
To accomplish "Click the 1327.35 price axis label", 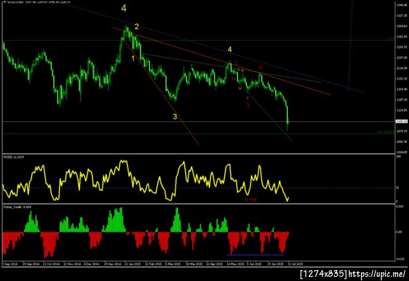I will [x=402, y=16].
